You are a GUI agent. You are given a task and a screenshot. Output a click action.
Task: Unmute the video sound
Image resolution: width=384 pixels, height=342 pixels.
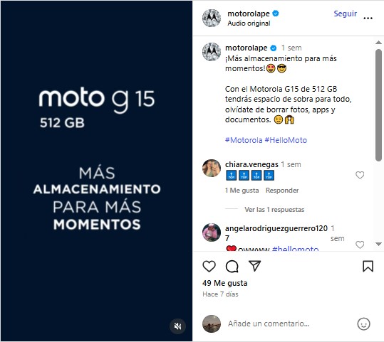click(x=177, y=326)
